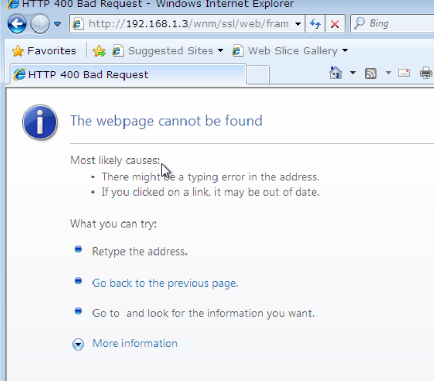Click the blue information icon
This screenshot has height=381, width=434.
coord(41,122)
